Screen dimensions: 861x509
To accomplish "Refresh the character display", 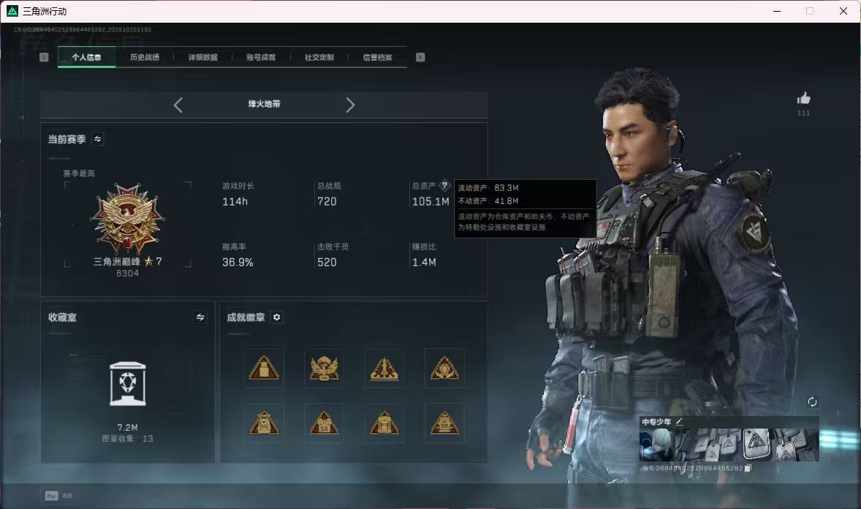I will [x=812, y=401].
